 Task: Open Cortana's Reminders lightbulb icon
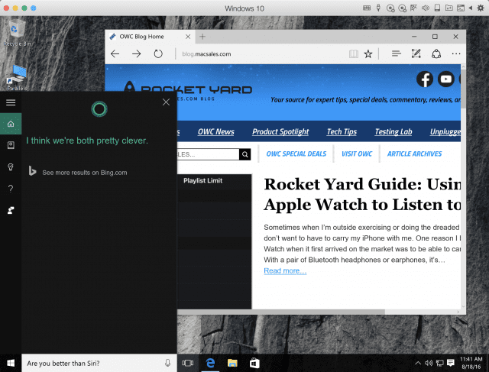point(11,167)
